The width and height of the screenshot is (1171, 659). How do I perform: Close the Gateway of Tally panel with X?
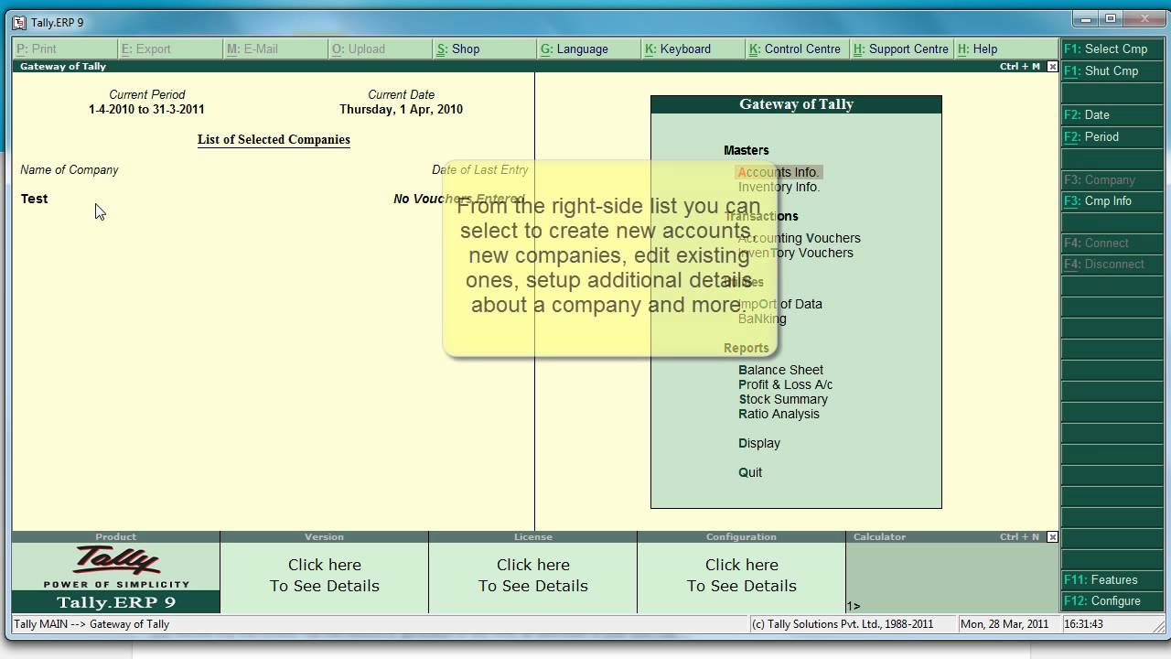pyautogui.click(x=1052, y=67)
